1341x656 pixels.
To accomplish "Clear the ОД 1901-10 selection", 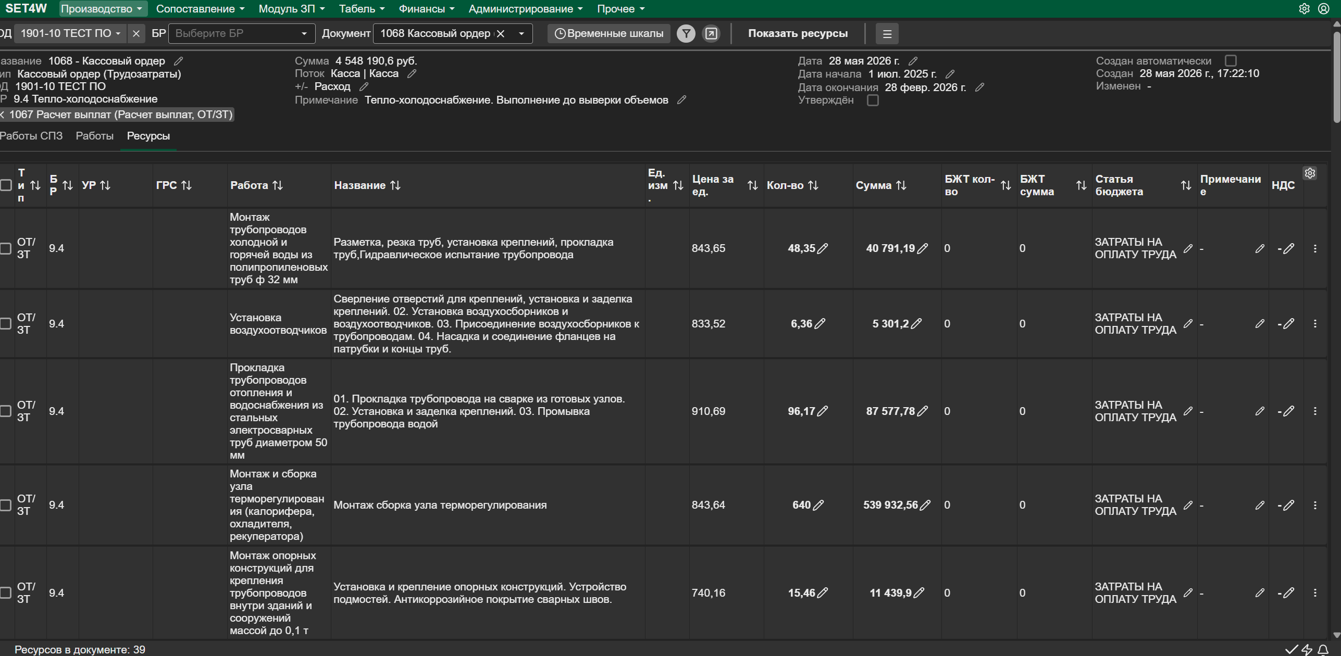I will click(x=136, y=33).
